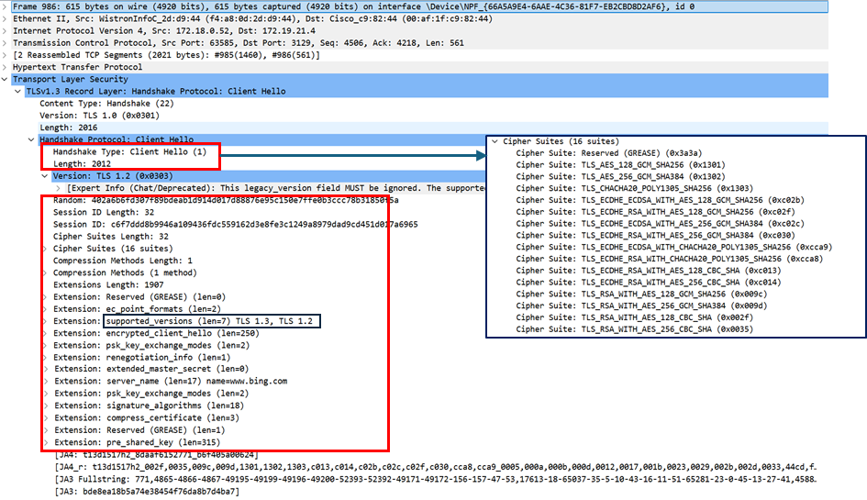Select TLS_RSA_WITH_AES_256_CBC_SHA (0x0035)
Screen dimensions: 867x500
point(635,329)
